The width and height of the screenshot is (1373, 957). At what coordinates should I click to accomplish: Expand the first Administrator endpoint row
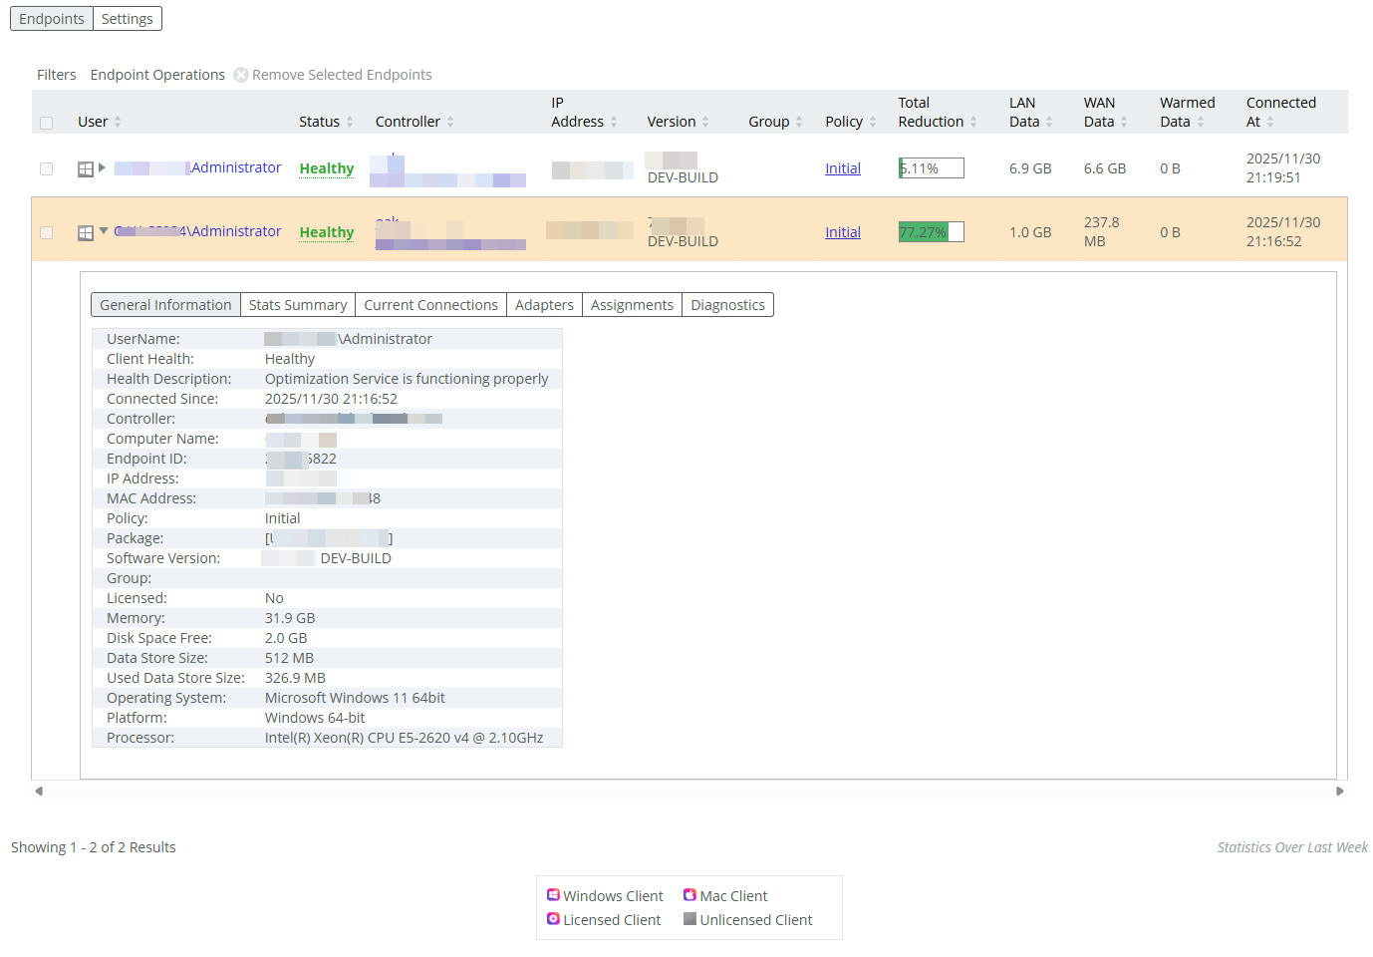point(103,167)
